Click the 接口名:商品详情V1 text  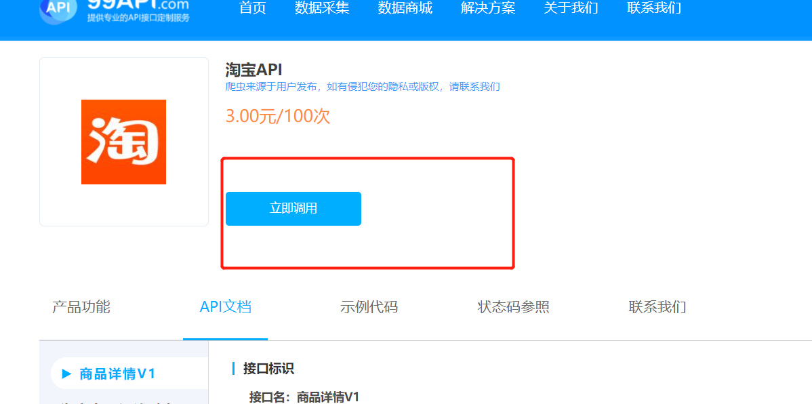coord(304,397)
